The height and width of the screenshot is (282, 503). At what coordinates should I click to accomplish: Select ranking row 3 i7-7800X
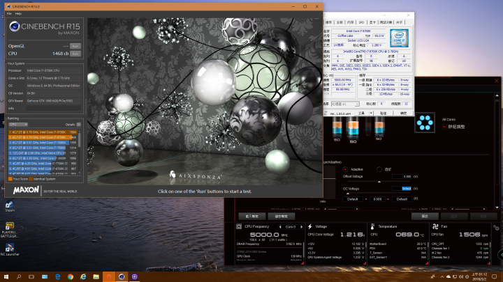pos(43,143)
